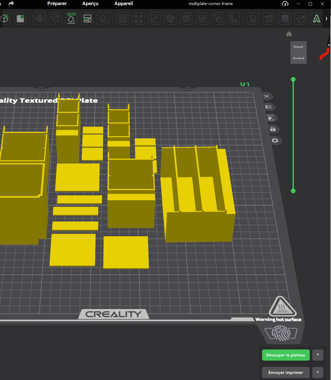
Task: Toggle the plate object list icon
Action: pos(268,107)
